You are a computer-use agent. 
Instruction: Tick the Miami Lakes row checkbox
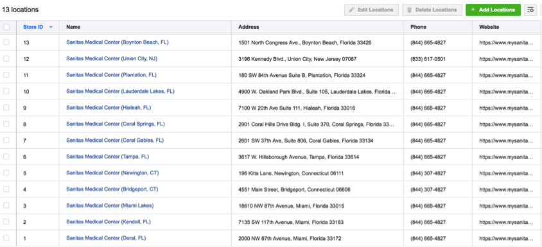6,205
